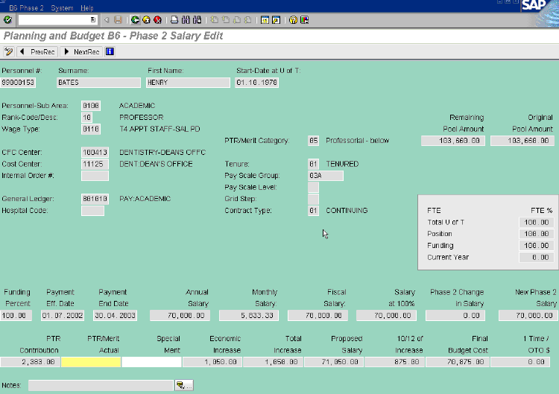
Task: Click the yellow Exit icon
Action: pyautogui.click(x=146, y=20)
